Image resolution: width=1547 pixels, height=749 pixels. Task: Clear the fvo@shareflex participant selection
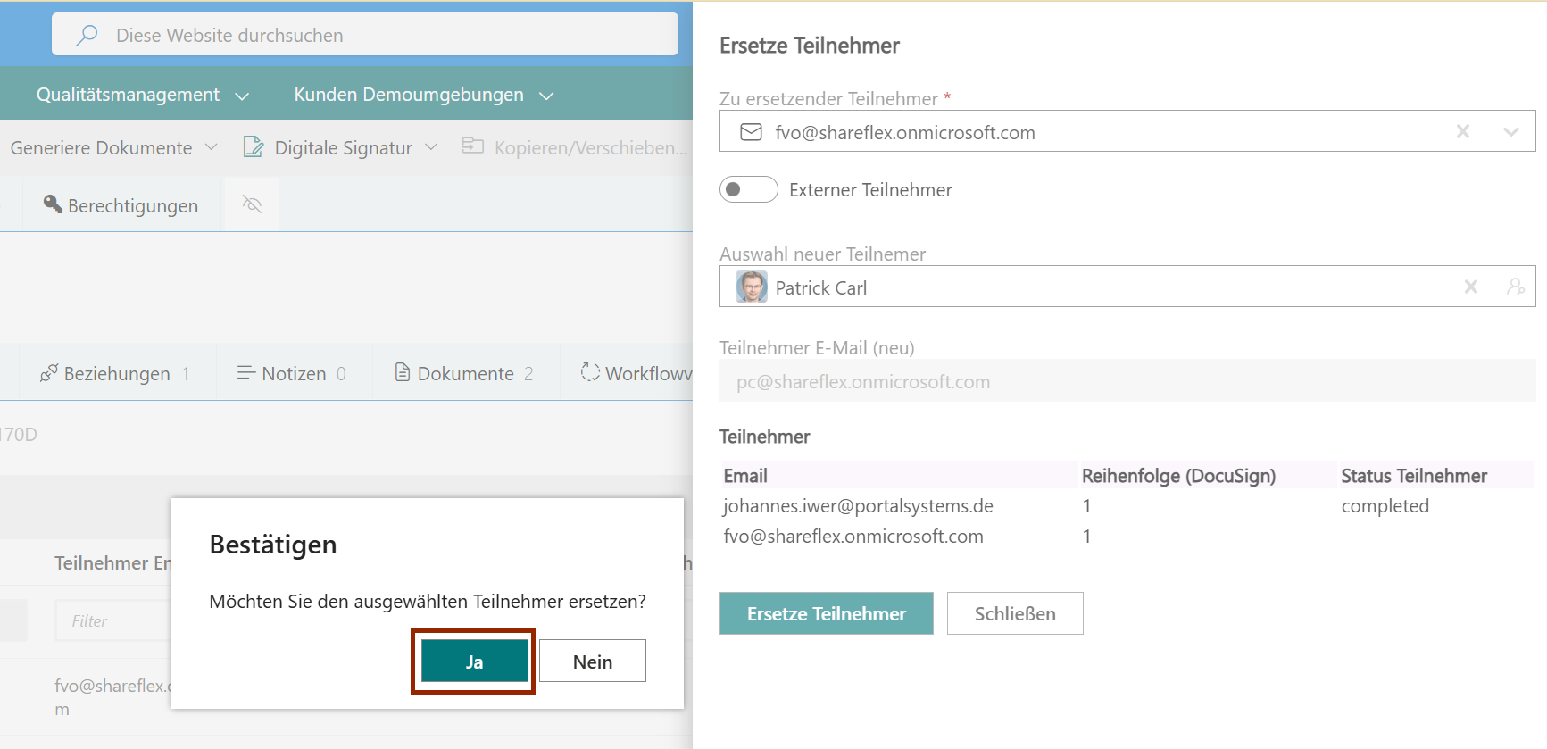[x=1462, y=132]
